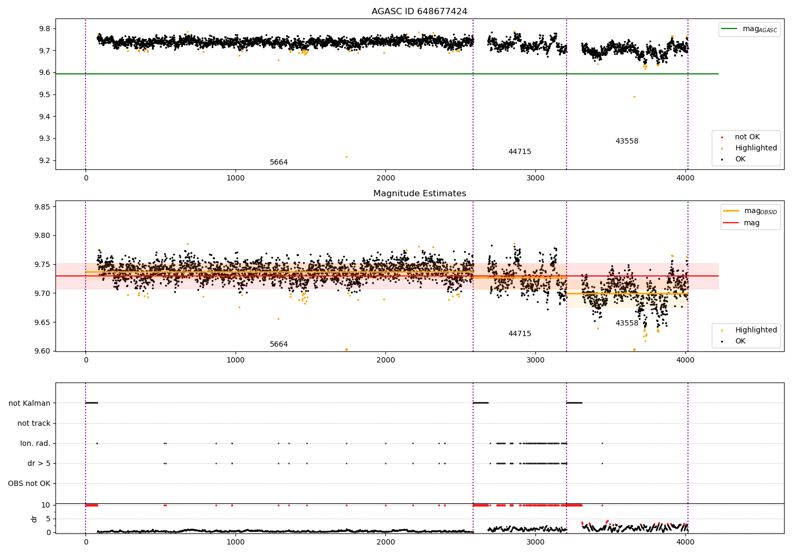Click the 'not track' y-axis label
This screenshot has width=792, height=554.
point(34,424)
